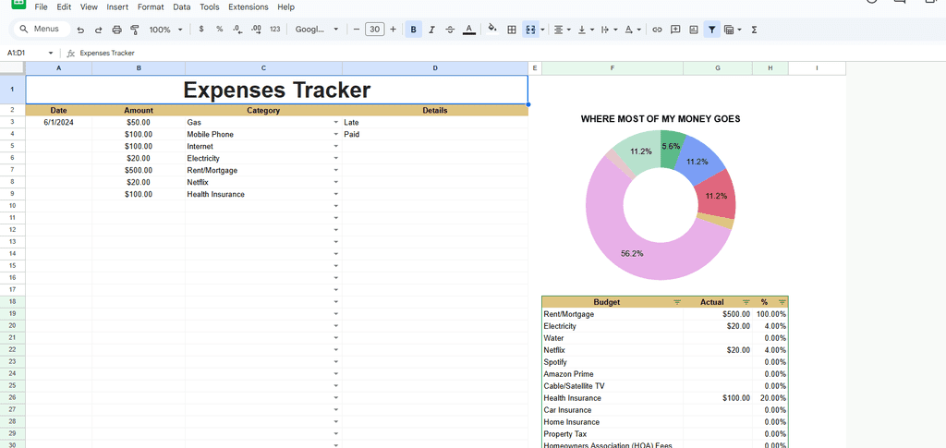
Task: Click the Undo arrow icon
Action: pos(80,29)
